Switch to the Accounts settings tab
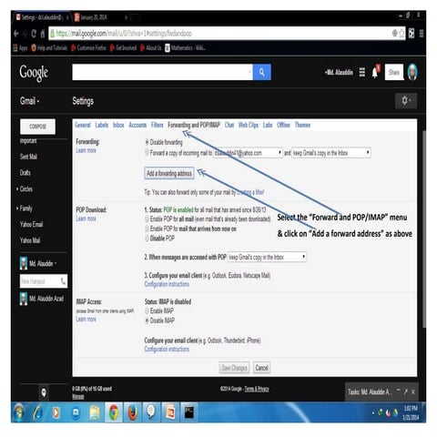Screen dimensions: 437x437 137,125
